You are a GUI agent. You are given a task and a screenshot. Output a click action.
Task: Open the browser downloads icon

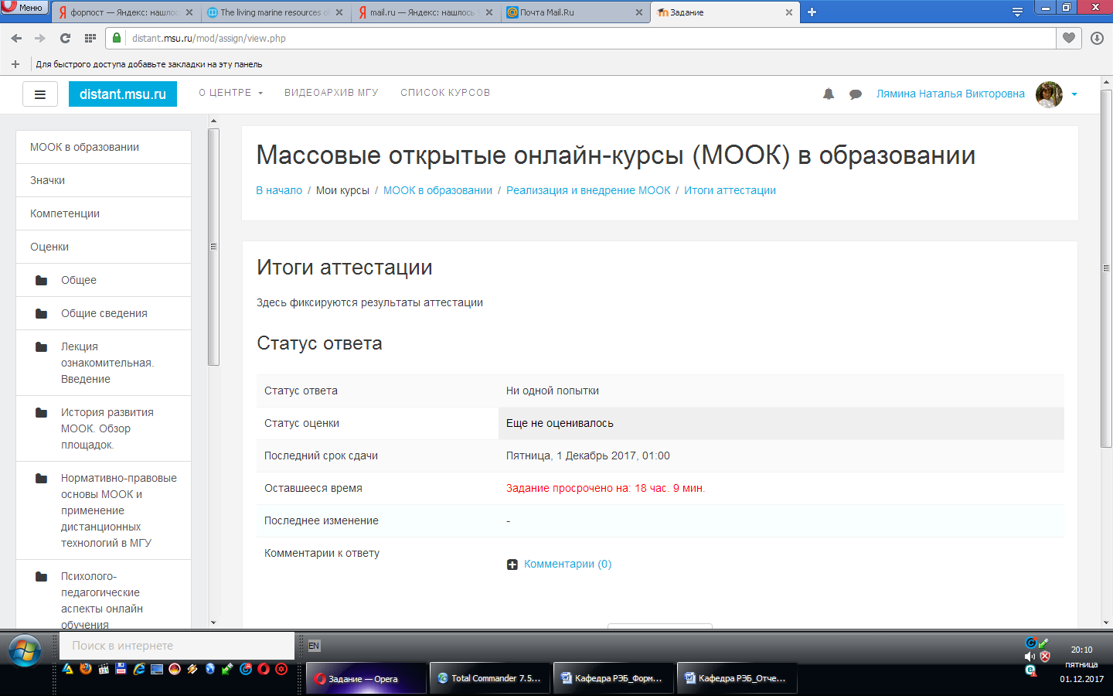tap(1097, 38)
